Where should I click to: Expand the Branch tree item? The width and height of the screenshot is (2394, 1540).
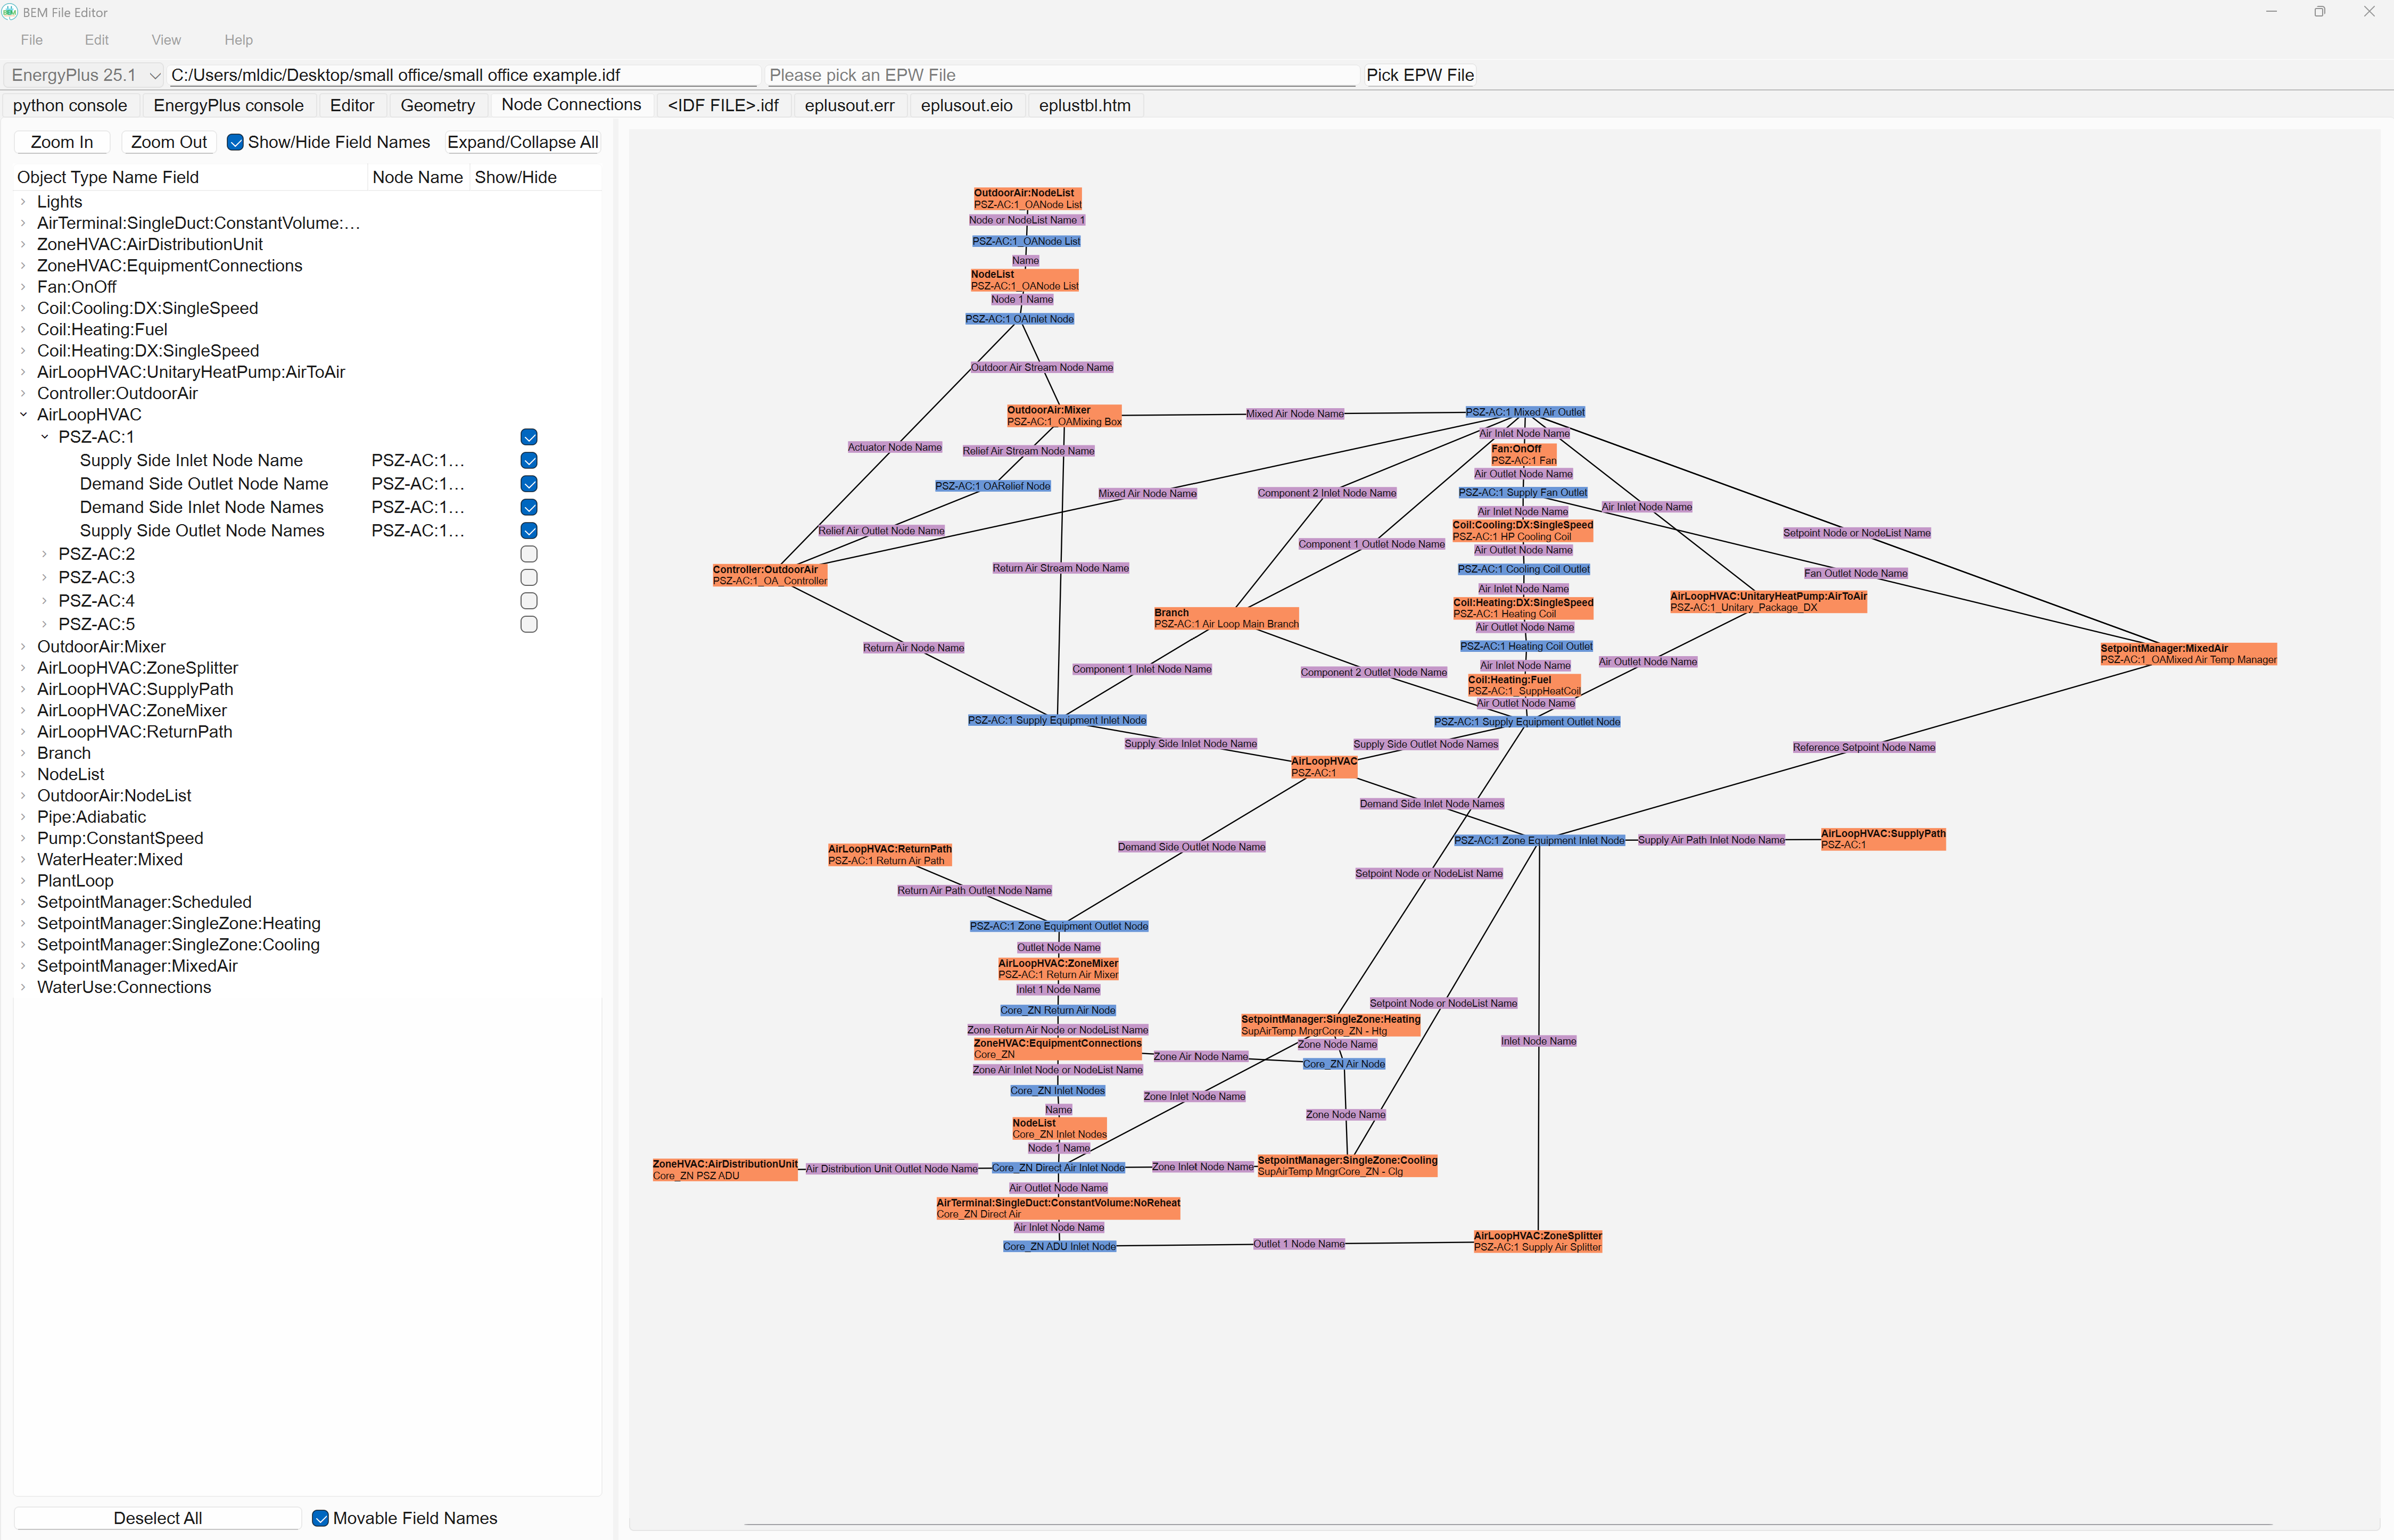click(23, 753)
